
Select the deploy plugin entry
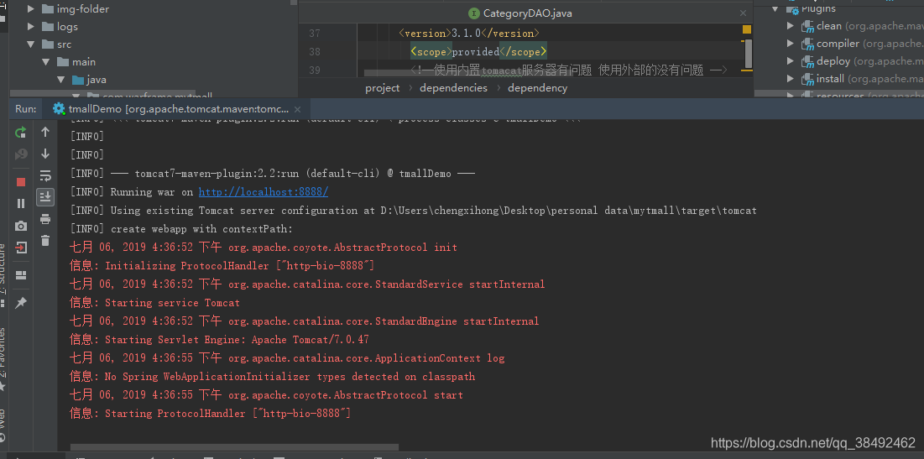pos(862,60)
